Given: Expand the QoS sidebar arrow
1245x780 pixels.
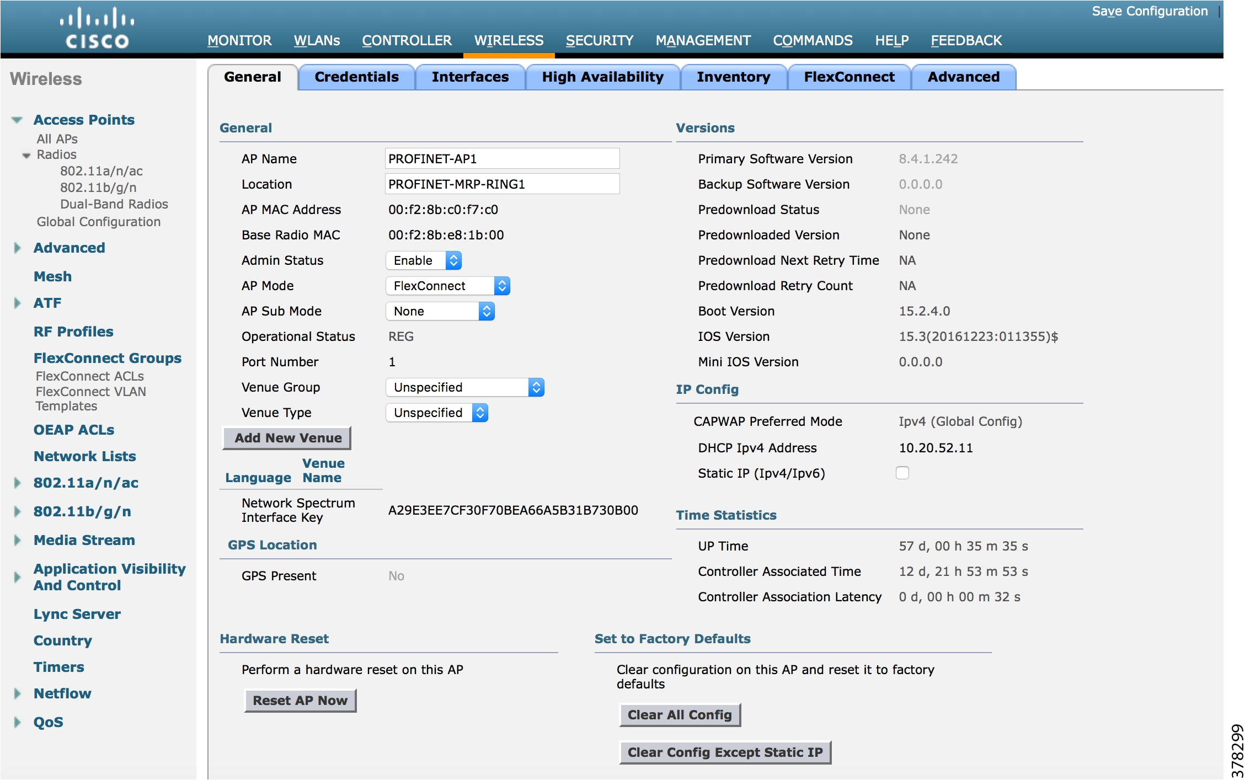Looking at the screenshot, I should coord(17,722).
